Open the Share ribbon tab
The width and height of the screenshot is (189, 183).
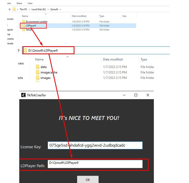(x=19, y=3)
